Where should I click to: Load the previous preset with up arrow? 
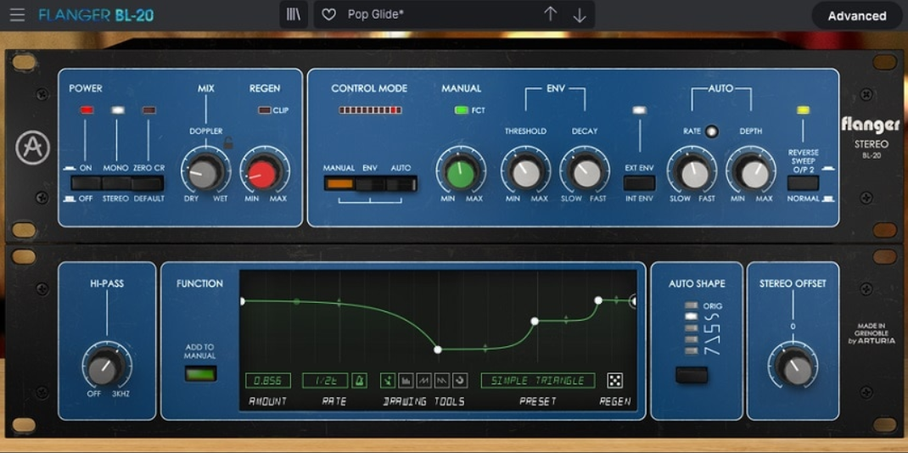[550, 15]
